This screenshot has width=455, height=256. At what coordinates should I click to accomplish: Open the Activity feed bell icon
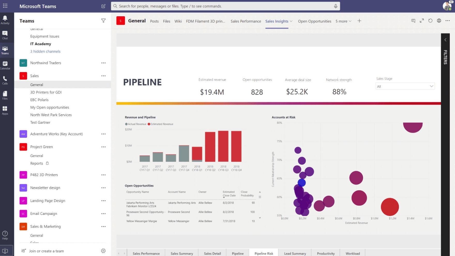(x=5, y=19)
